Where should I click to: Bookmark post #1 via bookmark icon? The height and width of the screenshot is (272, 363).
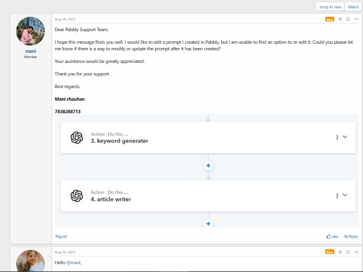[347, 19]
